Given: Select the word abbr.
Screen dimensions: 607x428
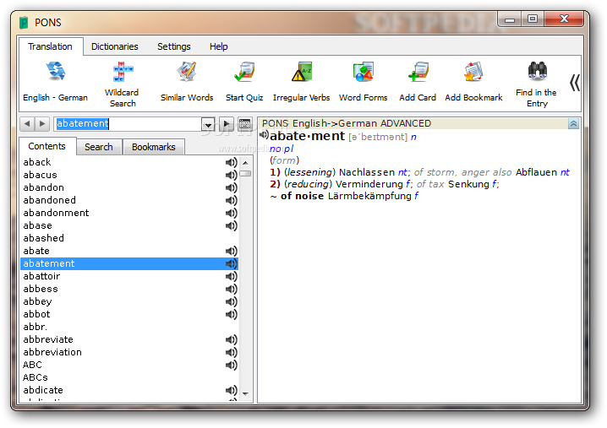Looking at the screenshot, I should pos(35,327).
